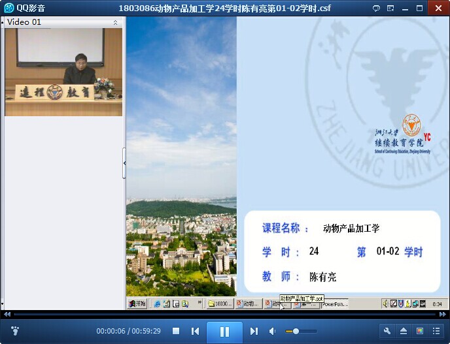Close the QQ影音 player
Image resolution: width=450 pixels, height=344 pixels.
[438, 8]
